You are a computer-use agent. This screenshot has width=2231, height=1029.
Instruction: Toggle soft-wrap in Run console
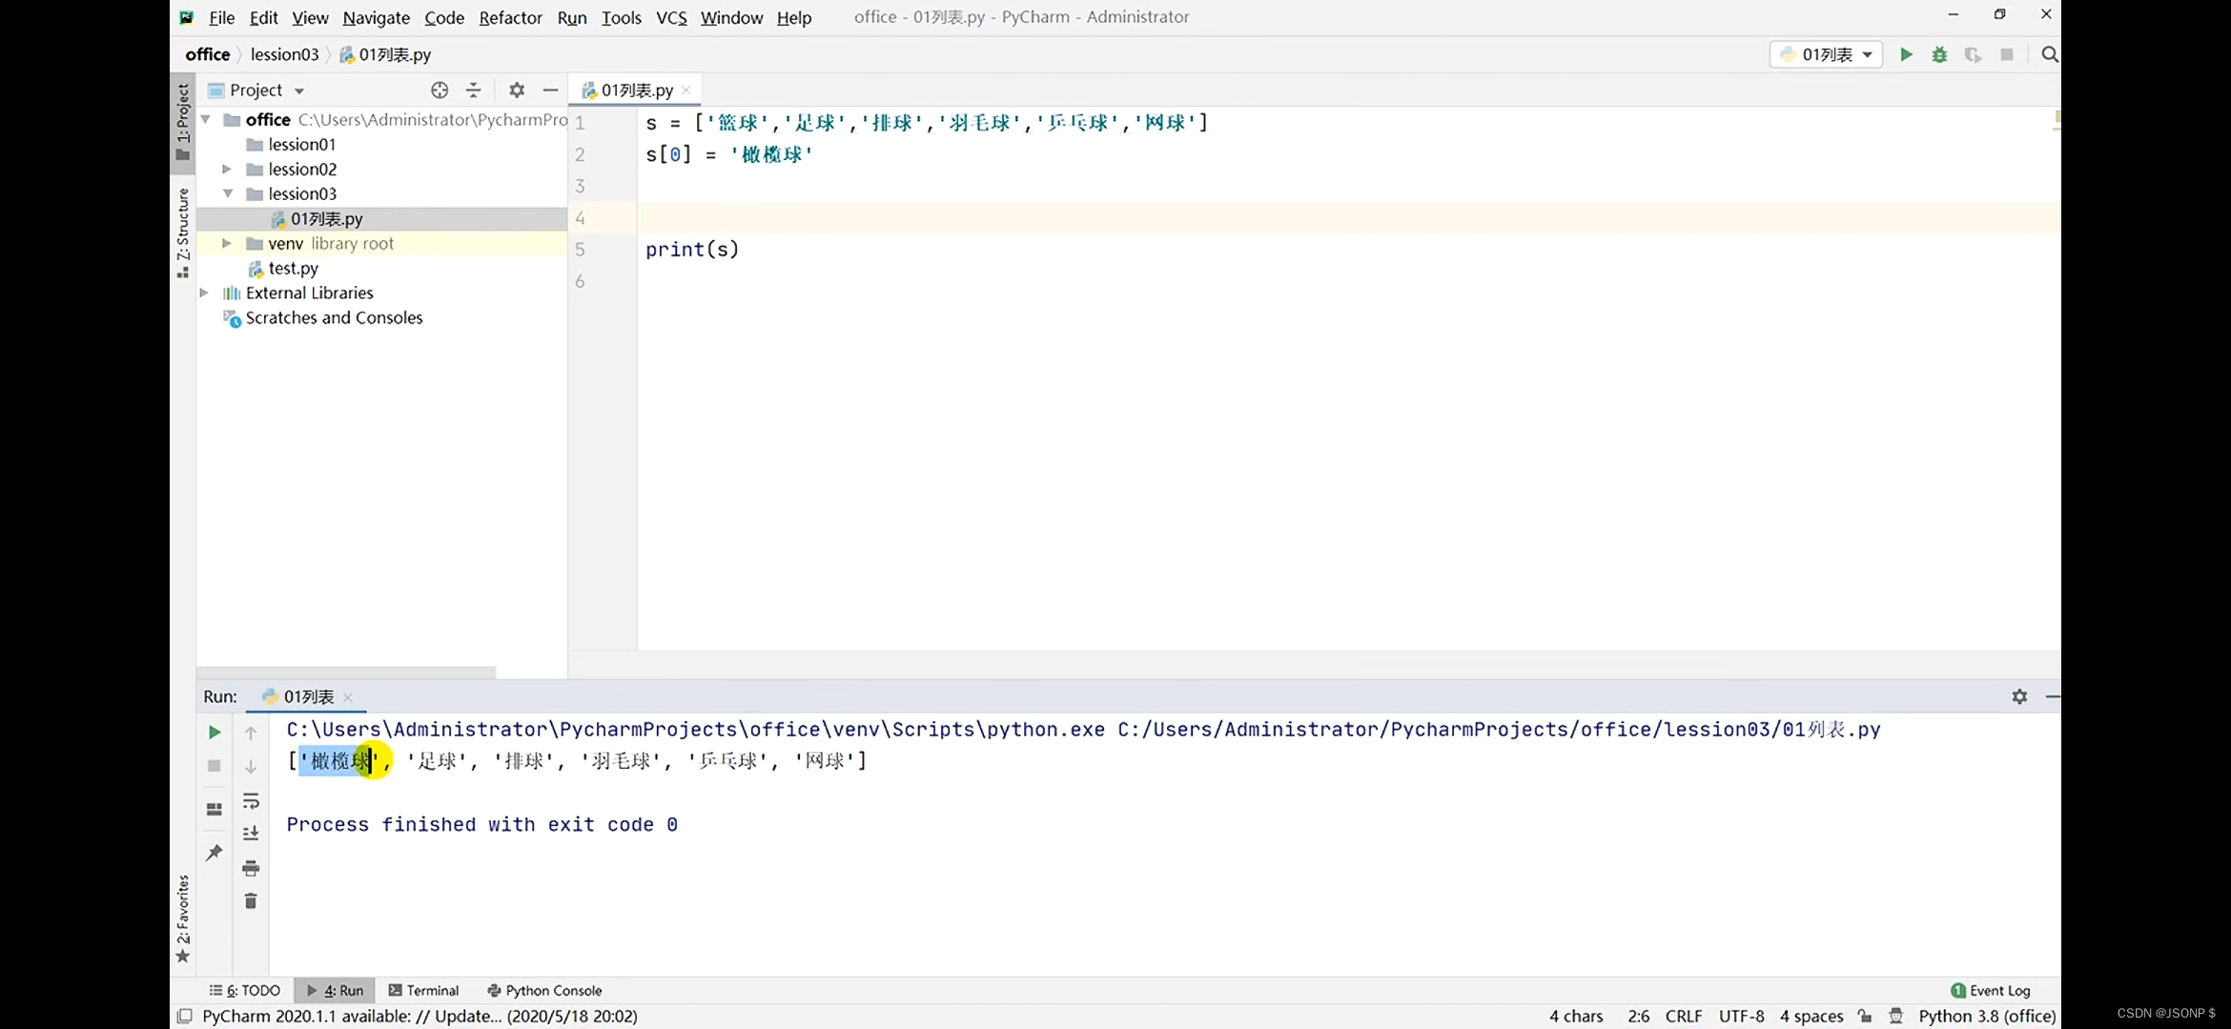pos(251,800)
